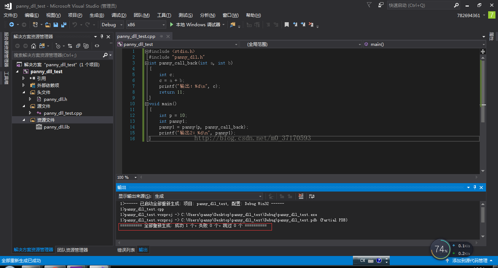Click the View Code angle-brackets icon

[x=97, y=46]
